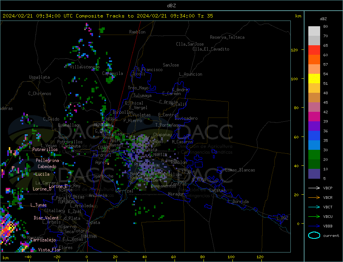Click the E_Challao label
Screen dimensions: 343x262
68,125
